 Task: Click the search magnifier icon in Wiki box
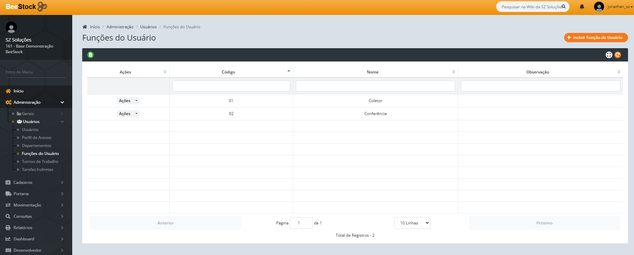pos(564,7)
